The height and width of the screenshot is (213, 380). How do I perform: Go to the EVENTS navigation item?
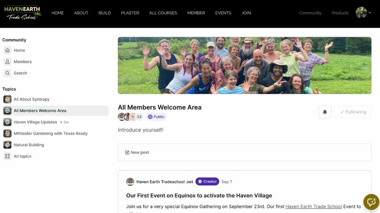(x=223, y=13)
